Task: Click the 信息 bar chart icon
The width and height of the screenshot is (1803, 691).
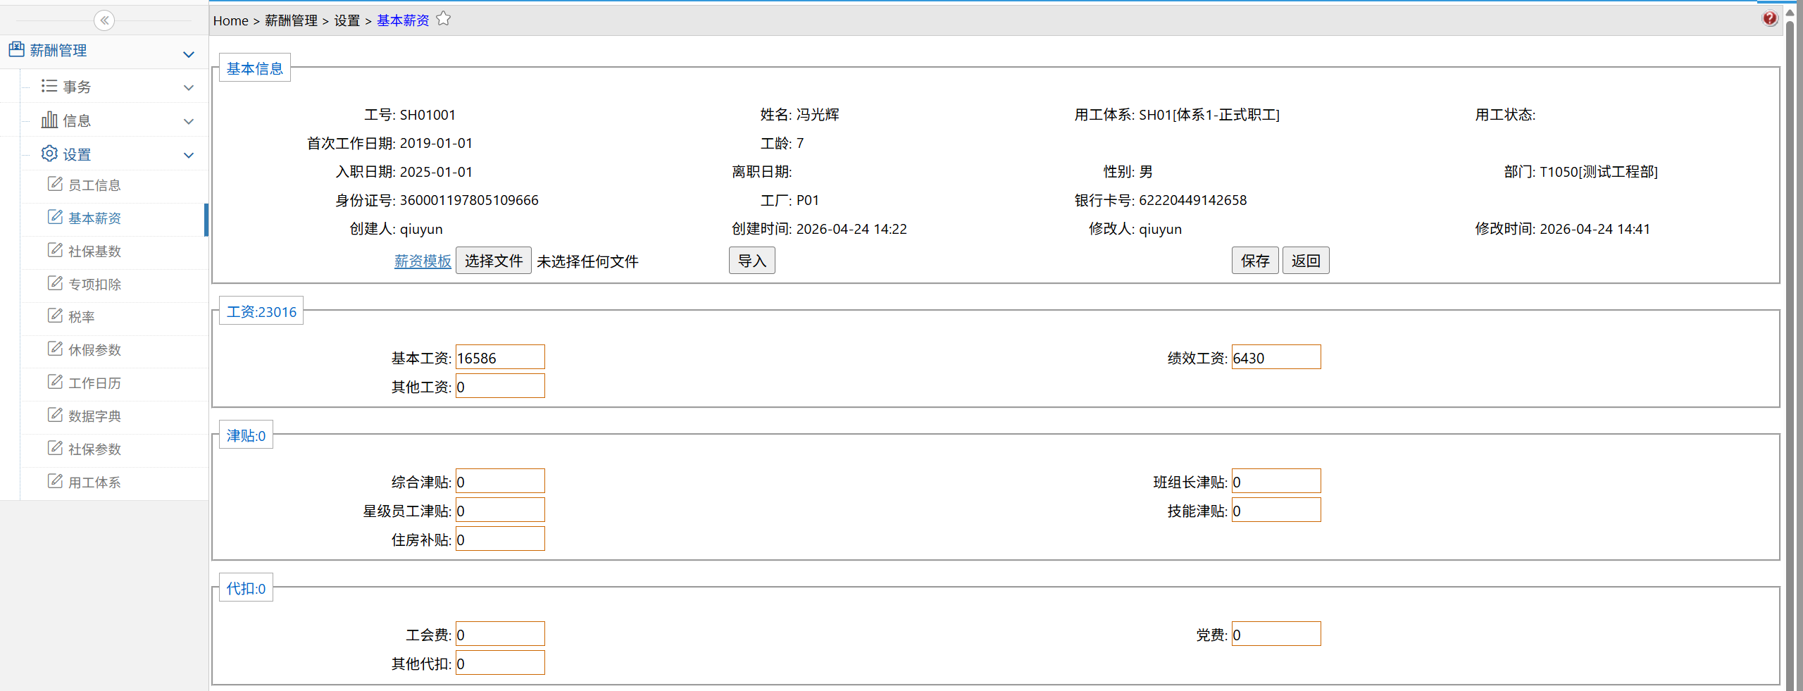Action: pyautogui.click(x=49, y=120)
